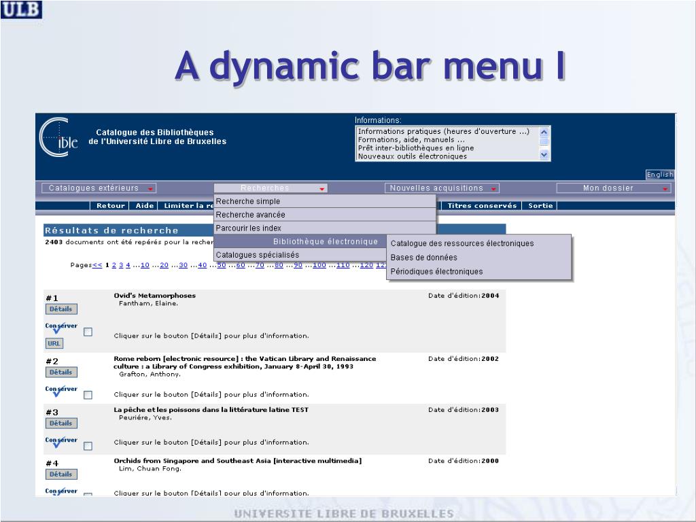696x522 pixels.
Task: Click the Conserver checkmark icon for result #1
Action: 60,328
